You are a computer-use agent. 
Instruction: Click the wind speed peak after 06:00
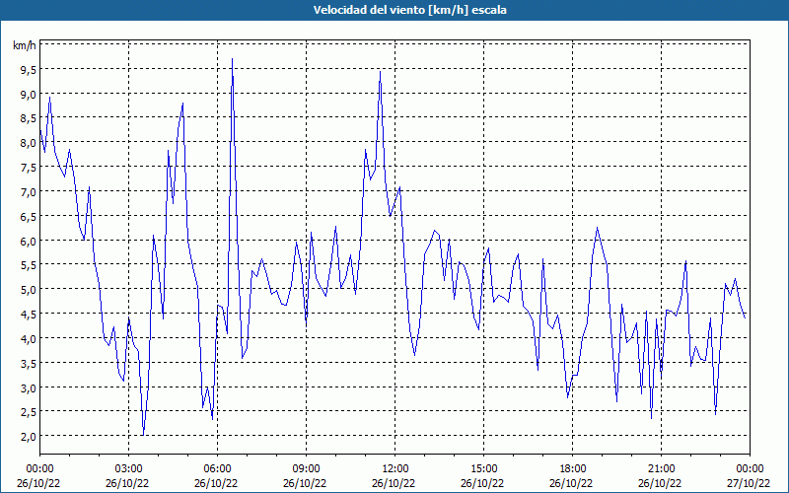point(232,59)
